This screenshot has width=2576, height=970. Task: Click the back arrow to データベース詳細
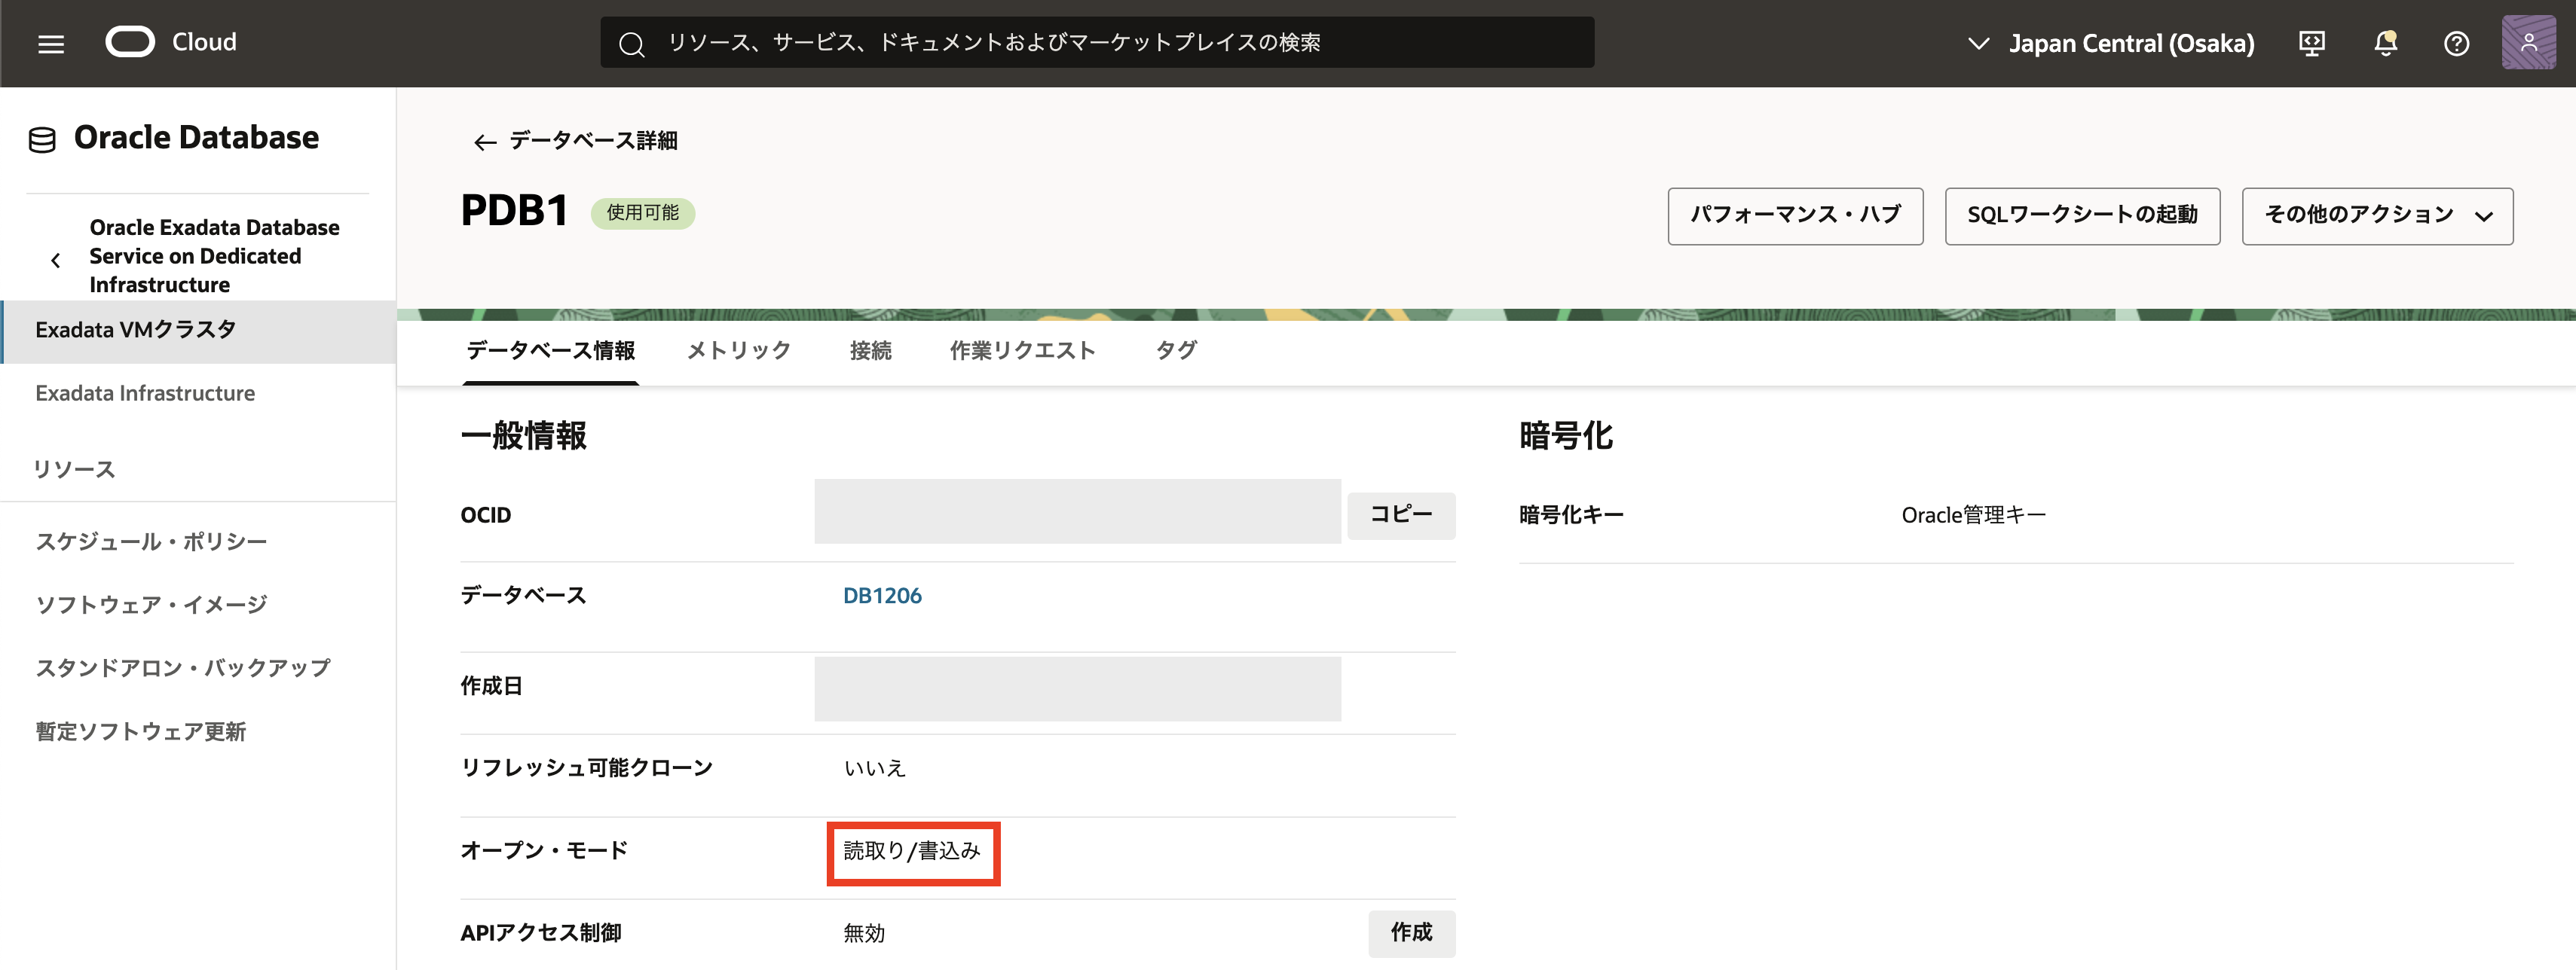(x=485, y=142)
